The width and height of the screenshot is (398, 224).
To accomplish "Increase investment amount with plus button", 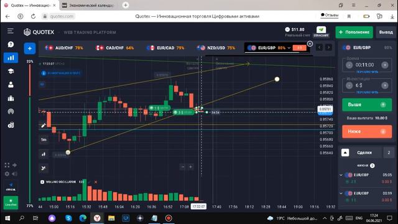I will click(x=385, y=85).
